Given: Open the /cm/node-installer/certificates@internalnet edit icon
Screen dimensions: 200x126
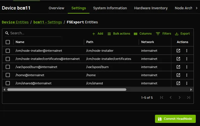Looking at the screenshot, I should pyautogui.click(x=178, y=59).
